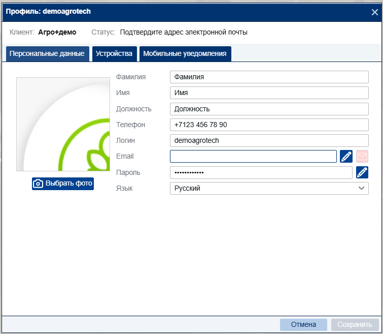Click into the Имя text field

tap(269, 93)
